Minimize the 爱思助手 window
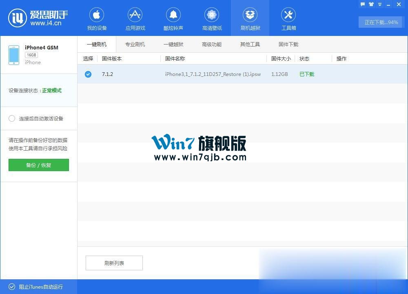 pos(388,4)
